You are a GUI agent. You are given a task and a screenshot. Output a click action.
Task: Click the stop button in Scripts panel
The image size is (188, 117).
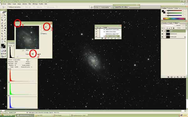(102, 38)
